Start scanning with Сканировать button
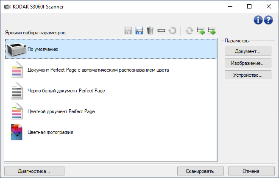The height and width of the screenshot is (178, 279). (x=201, y=171)
